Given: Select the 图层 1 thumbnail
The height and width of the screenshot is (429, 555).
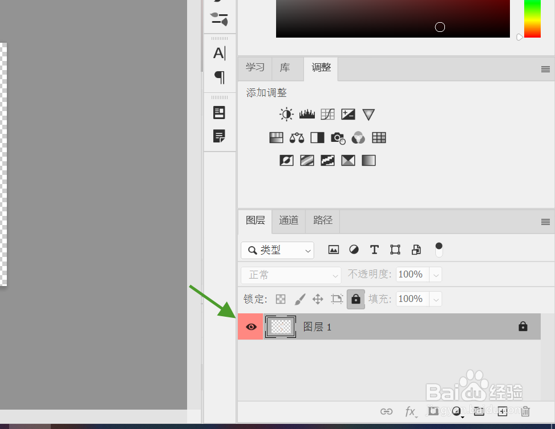Looking at the screenshot, I should coord(280,327).
